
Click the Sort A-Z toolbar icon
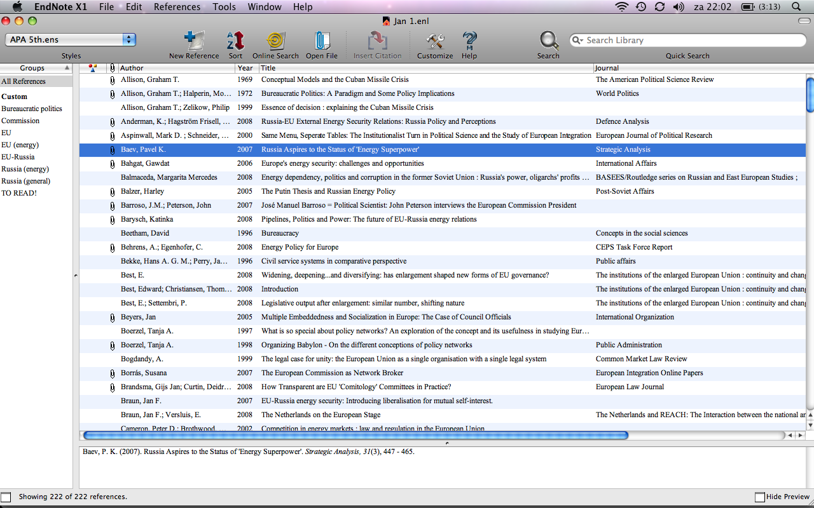click(235, 41)
